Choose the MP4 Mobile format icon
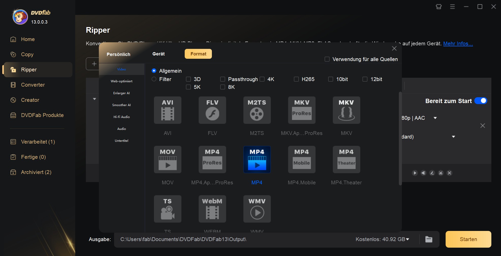This screenshot has height=256, width=501. pos(302,160)
